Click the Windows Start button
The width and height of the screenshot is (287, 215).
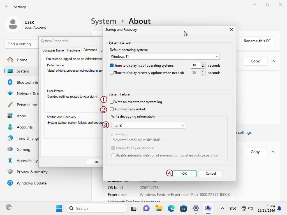pos(59,208)
